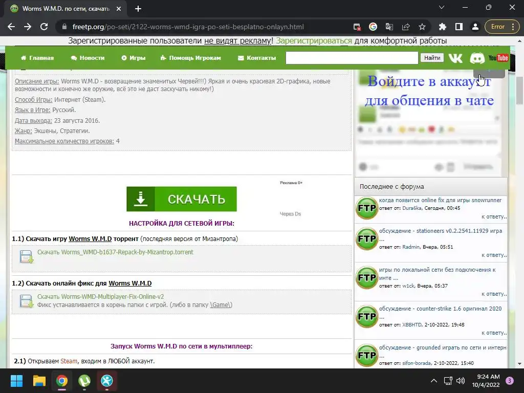
Task: Click the site search field
Action: [x=352, y=58]
